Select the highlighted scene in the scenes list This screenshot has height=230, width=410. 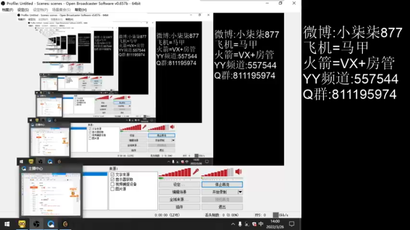95,174
